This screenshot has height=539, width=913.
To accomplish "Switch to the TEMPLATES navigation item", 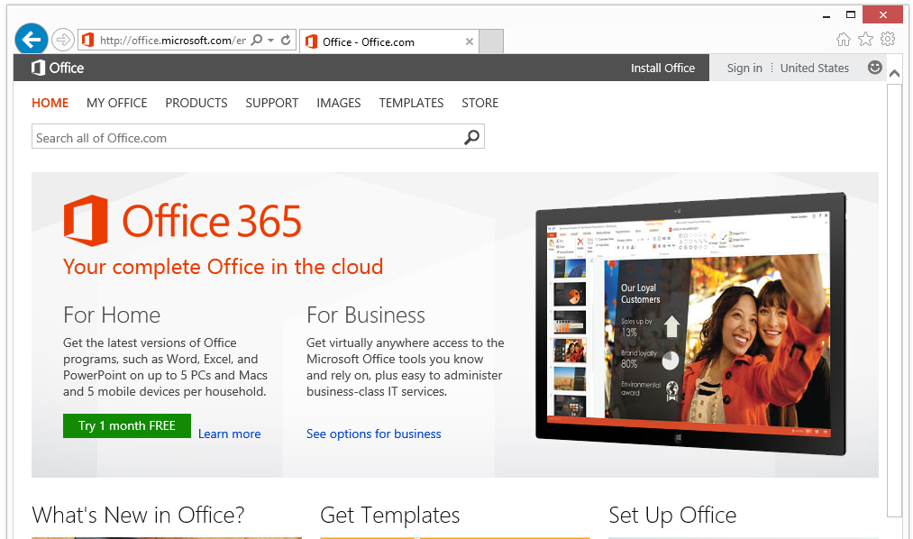I will coord(411,103).
